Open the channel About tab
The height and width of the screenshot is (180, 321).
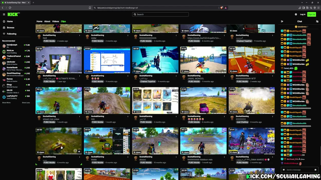coord(47,21)
